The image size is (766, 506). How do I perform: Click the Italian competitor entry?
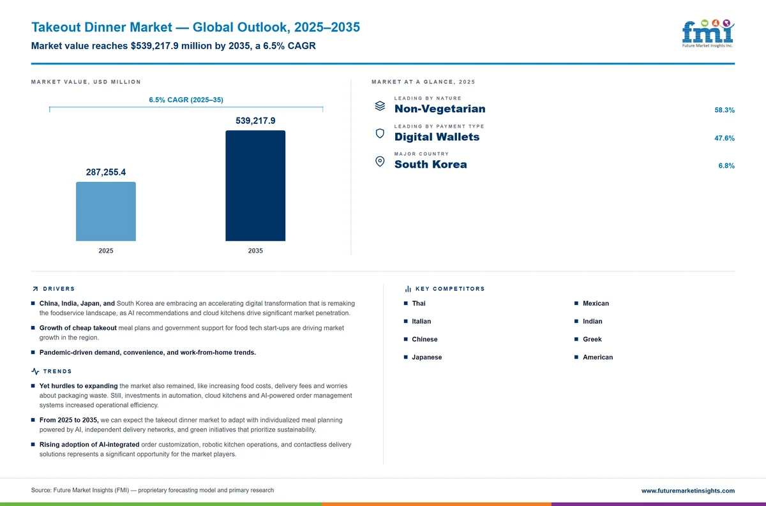[421, 322]
